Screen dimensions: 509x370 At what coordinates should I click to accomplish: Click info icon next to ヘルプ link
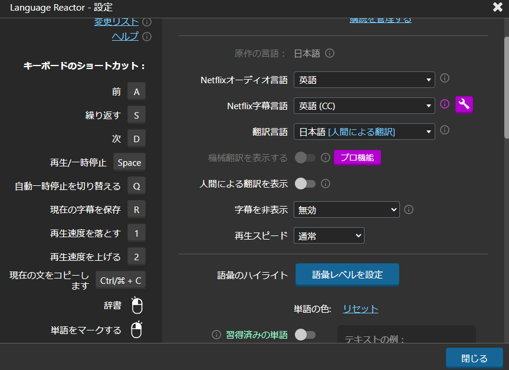tap(147, 37)
